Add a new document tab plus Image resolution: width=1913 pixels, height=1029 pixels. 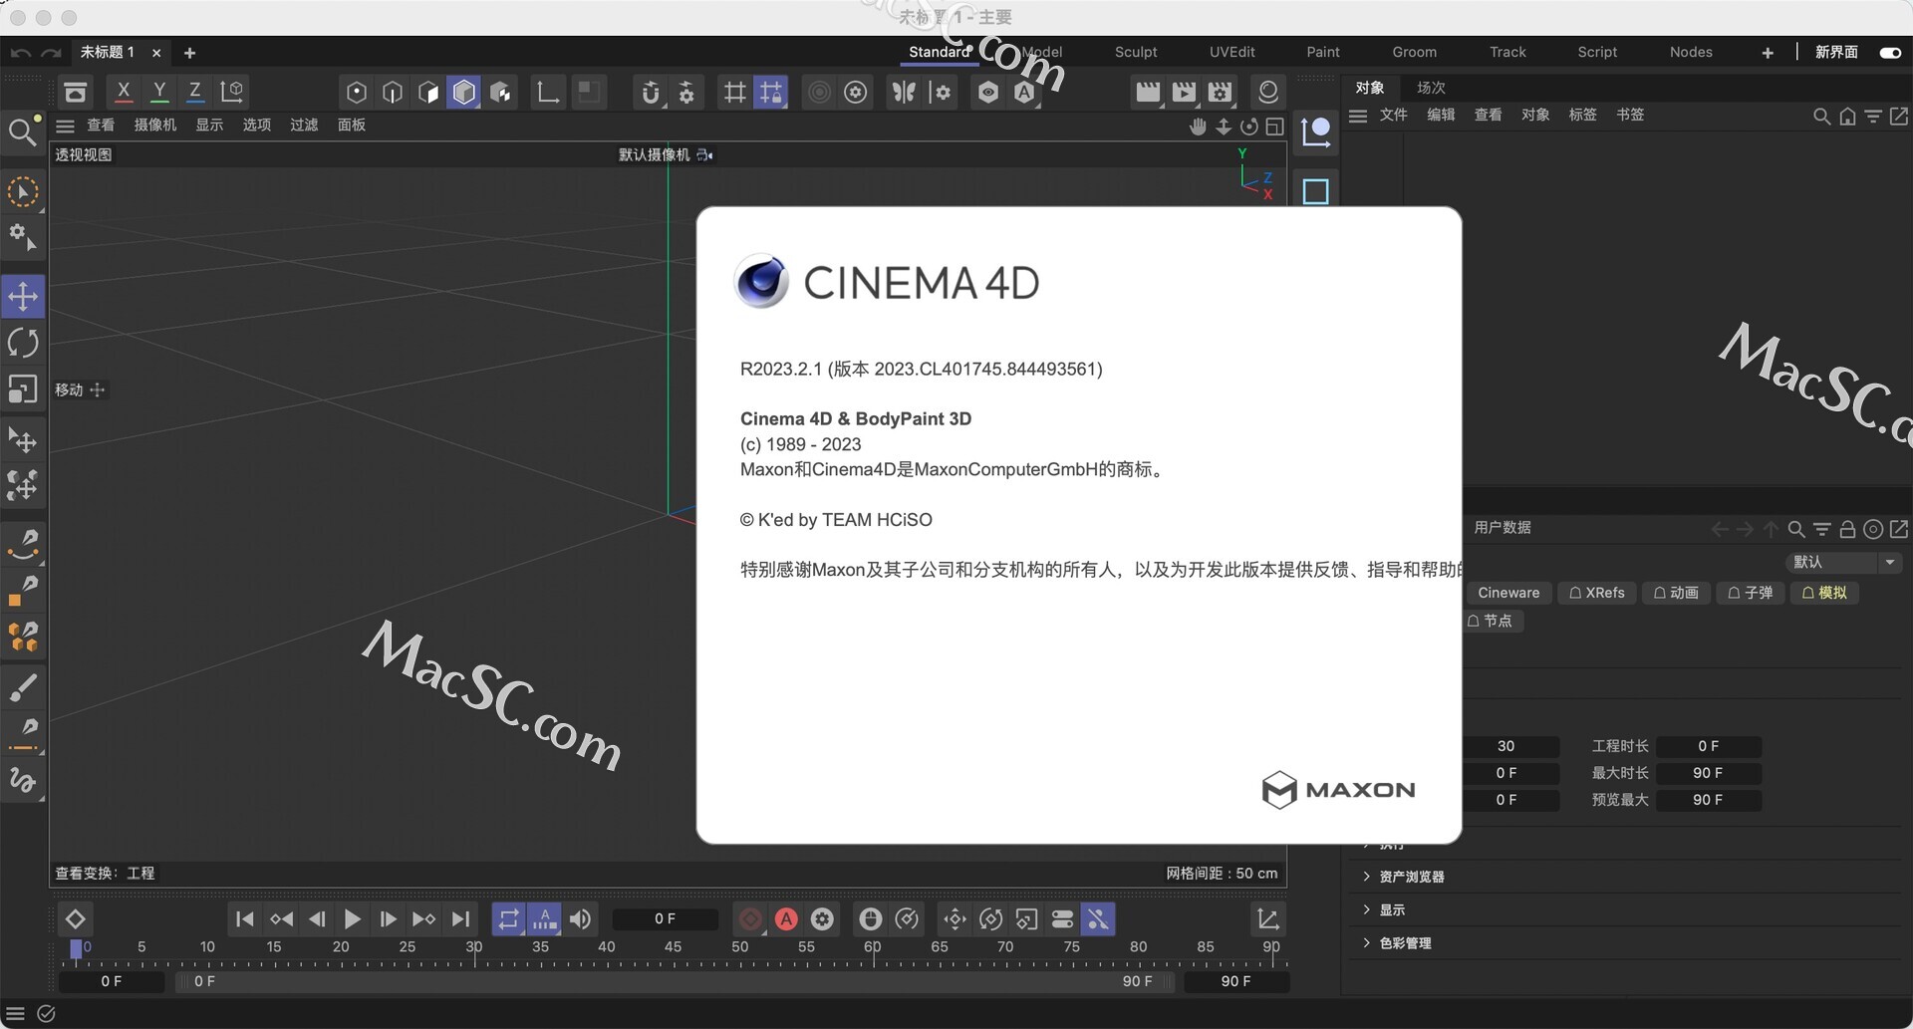pos(189,53)
